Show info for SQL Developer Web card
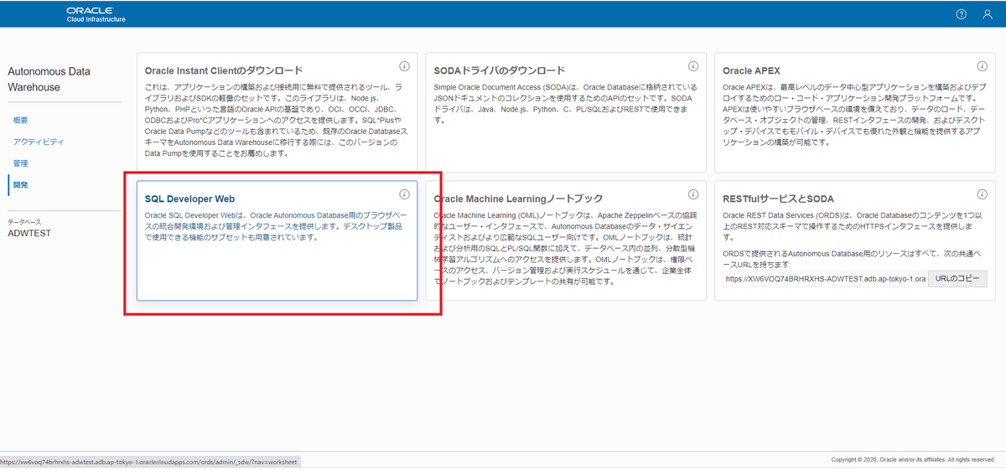Screen dimensions: 1006x470 pos(404,194)
